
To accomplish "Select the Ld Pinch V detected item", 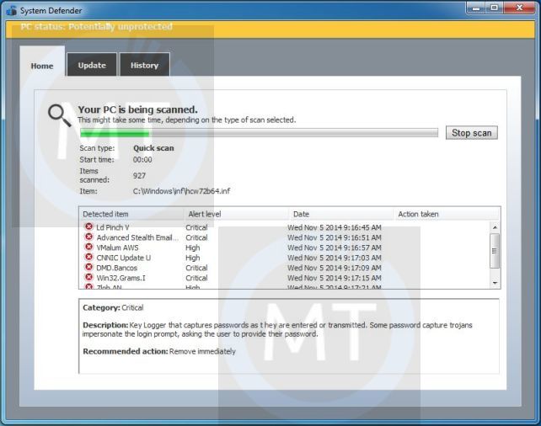I will 112,227.
